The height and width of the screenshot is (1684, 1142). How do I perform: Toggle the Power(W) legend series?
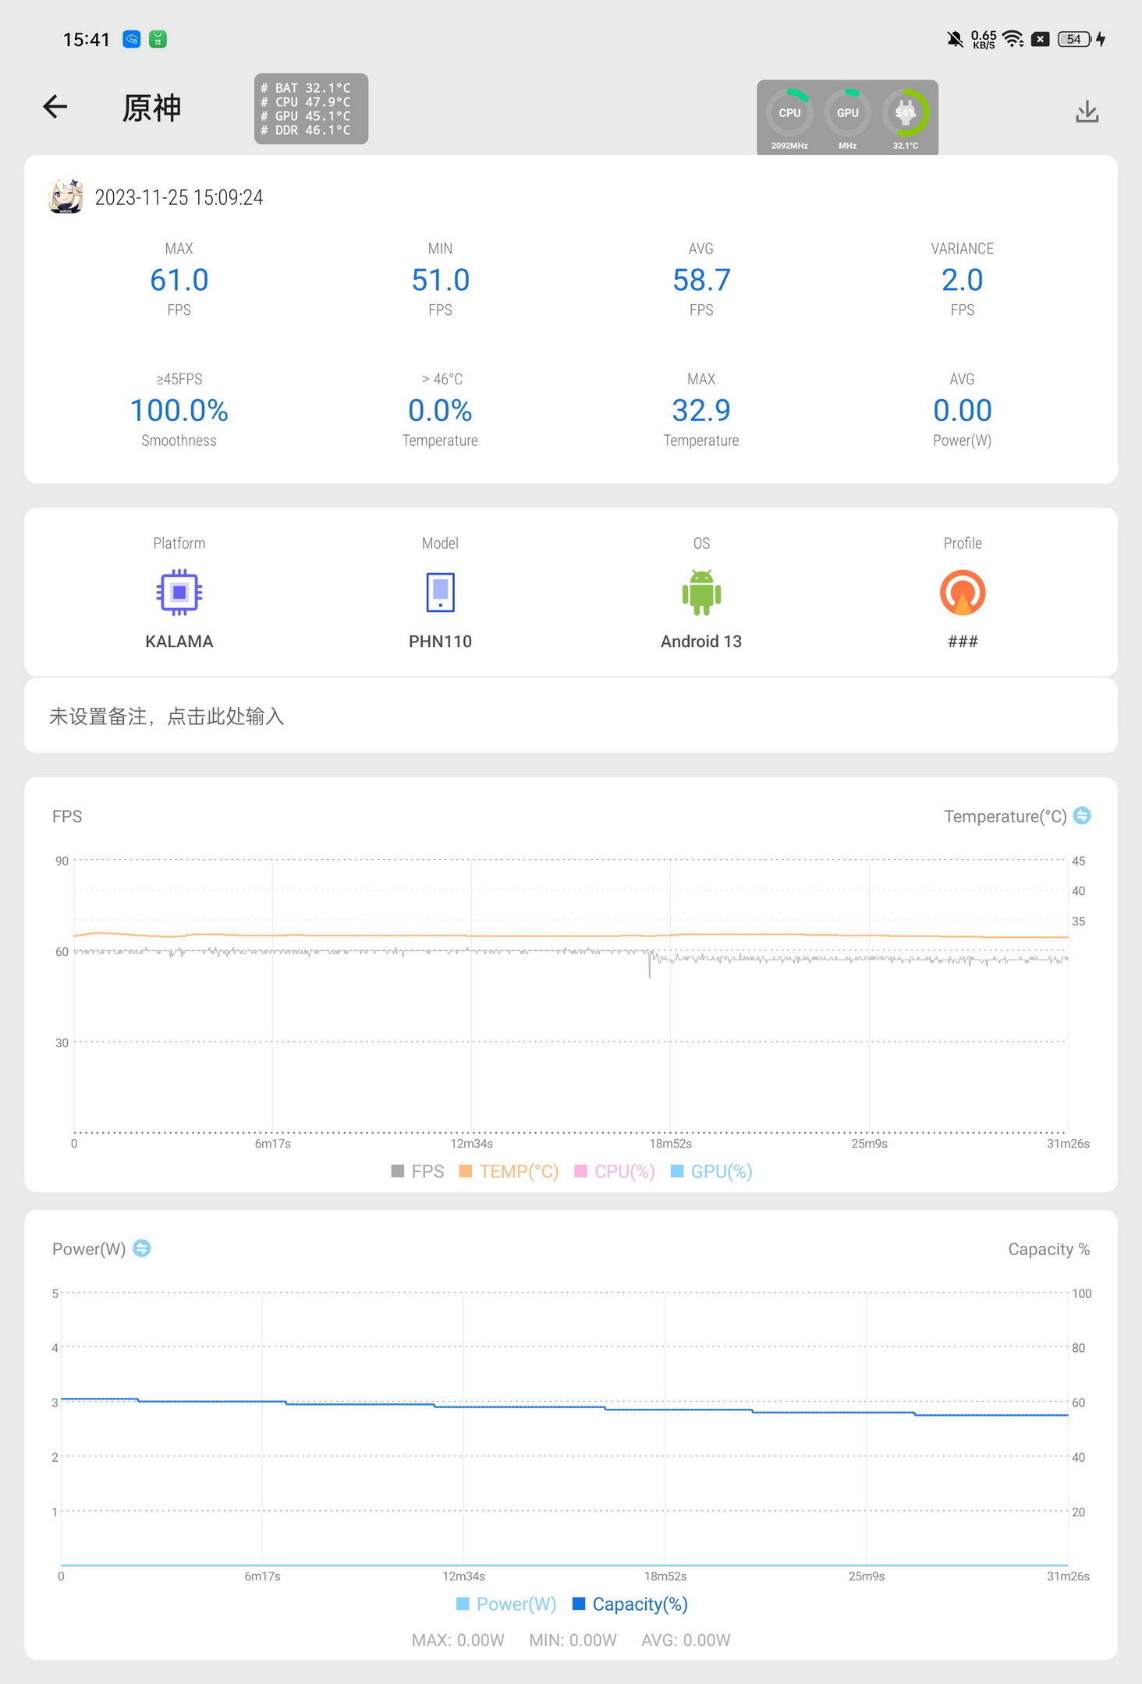click(x=505, y=1604)
